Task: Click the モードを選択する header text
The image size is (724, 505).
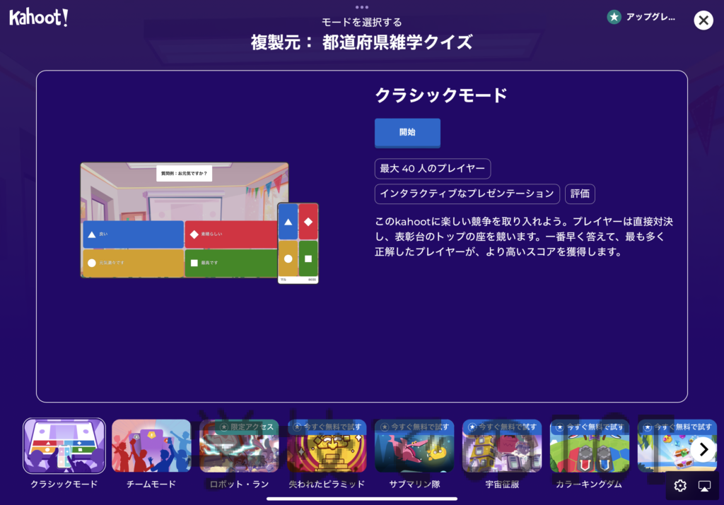Action: point(362,22)
